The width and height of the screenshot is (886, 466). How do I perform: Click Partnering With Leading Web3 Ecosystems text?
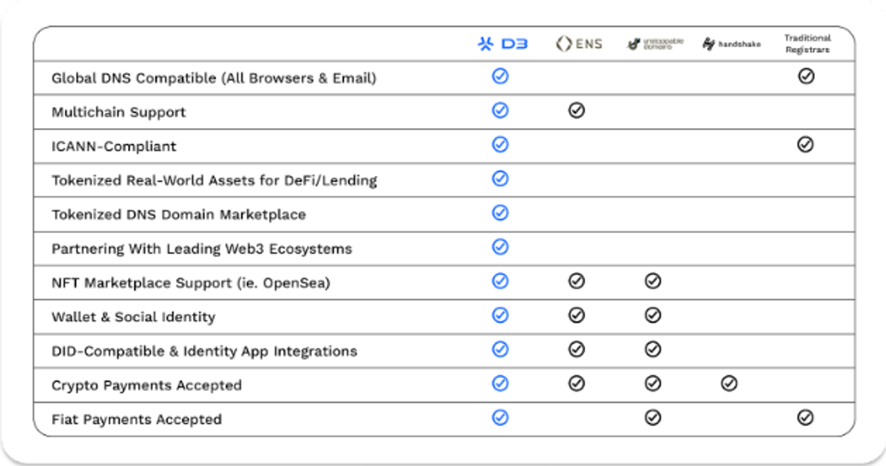(x=201, y=249)
